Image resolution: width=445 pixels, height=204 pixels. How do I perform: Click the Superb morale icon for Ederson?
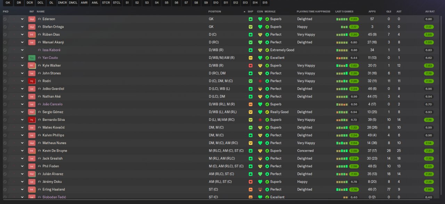267,19
